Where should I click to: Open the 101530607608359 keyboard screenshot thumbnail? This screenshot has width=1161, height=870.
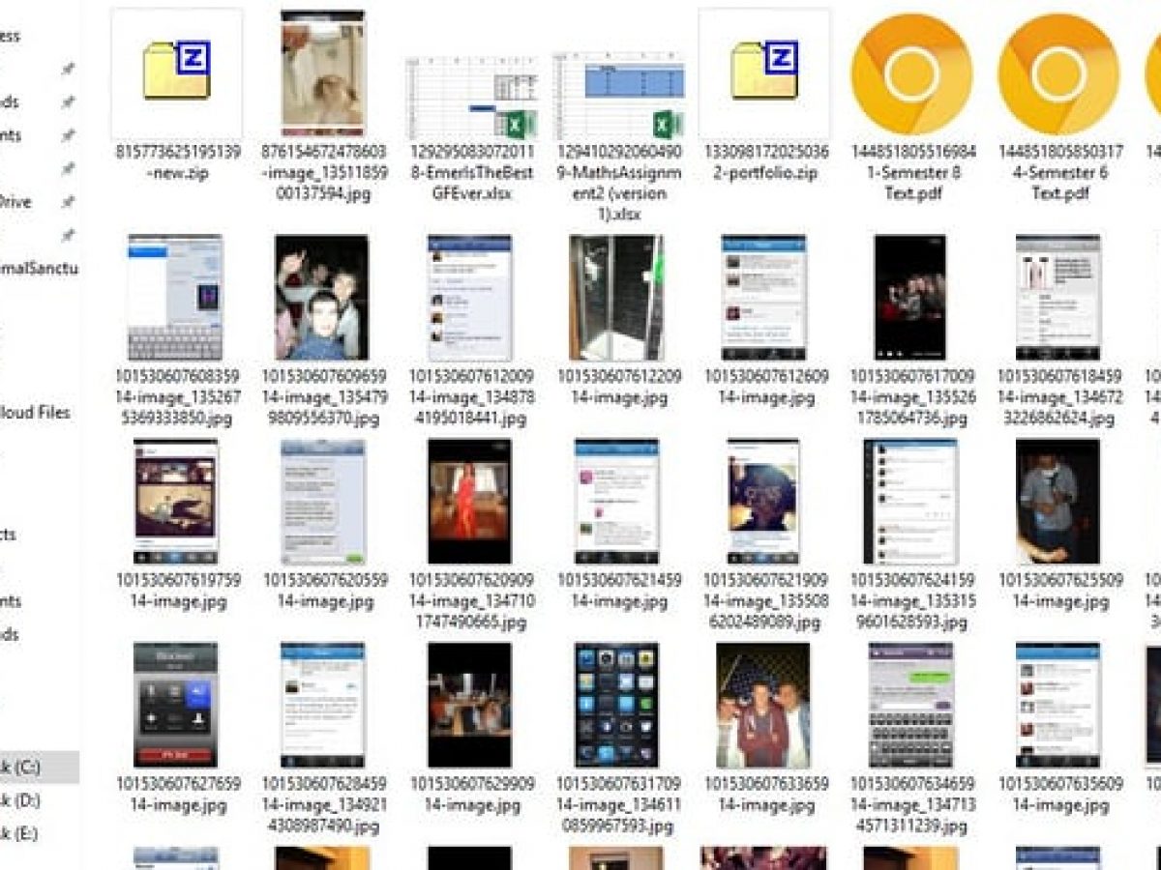(175, 298)
